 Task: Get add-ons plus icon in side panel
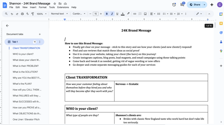(221, 66)
